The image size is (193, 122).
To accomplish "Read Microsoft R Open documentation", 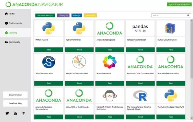I will [110, 117].
